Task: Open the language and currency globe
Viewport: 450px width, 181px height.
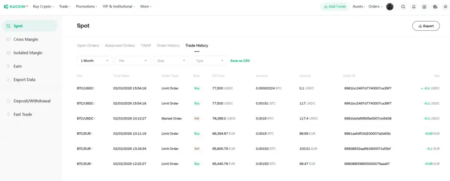Action: point(435,7)
